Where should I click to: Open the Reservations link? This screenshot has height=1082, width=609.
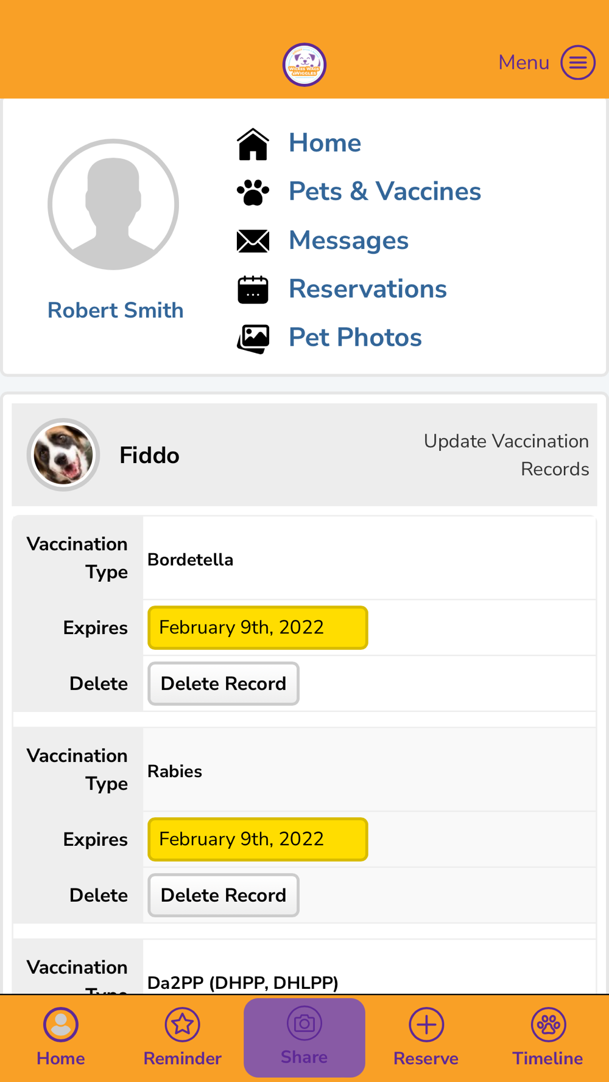coord(367,289)
